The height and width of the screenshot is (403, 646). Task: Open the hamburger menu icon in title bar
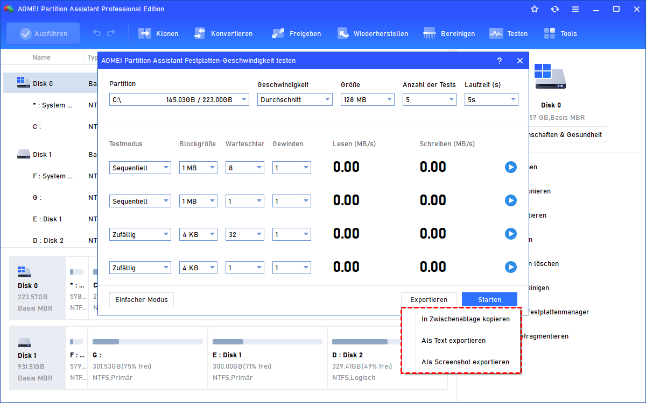point(575,9)
